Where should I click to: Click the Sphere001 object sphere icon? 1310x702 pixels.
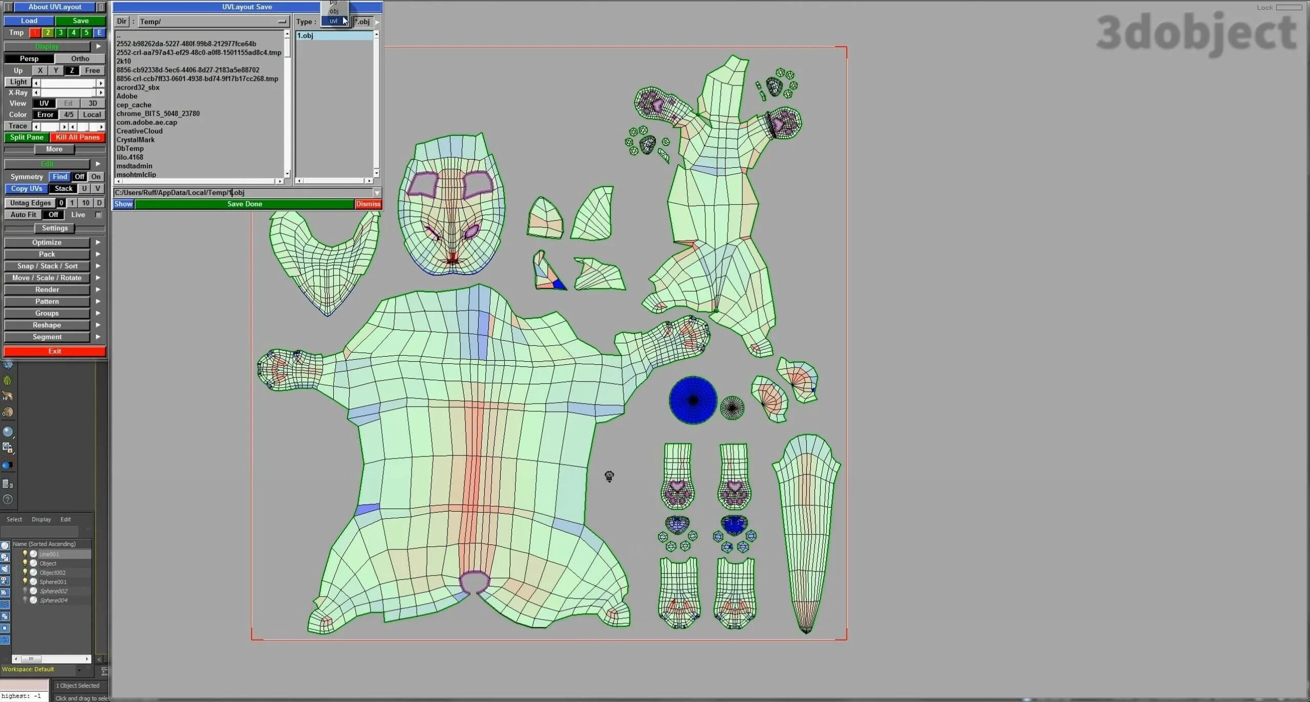coord(34,582)
